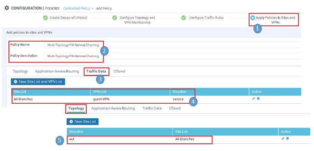Click the VPN List column header
This screenshot has height=151, width=314.
click(x=100, y=92)
